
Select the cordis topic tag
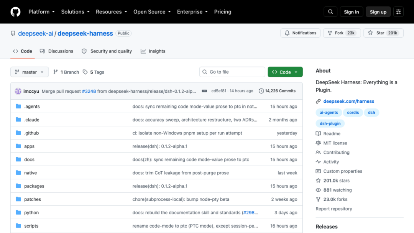(353, 112)
